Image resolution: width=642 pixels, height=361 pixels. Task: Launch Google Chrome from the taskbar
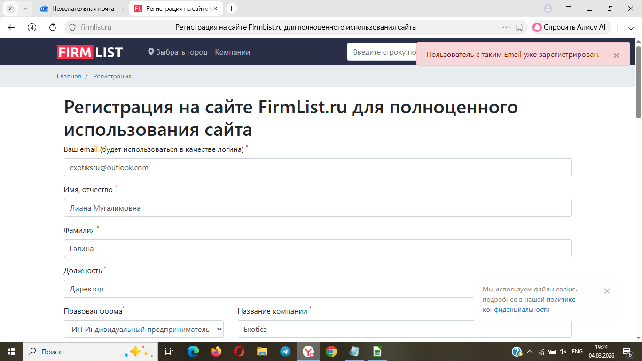click(331, 352)
